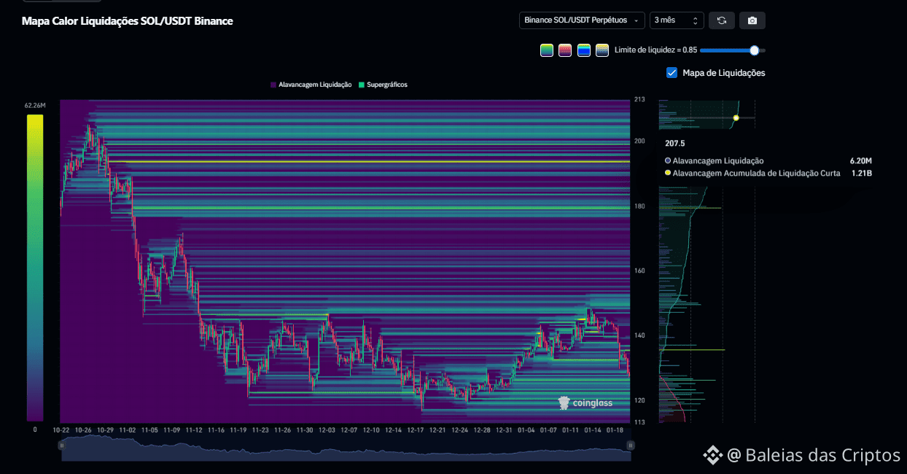Open the 3 mês time range selector
907x474 pixels.
point(677,20)
